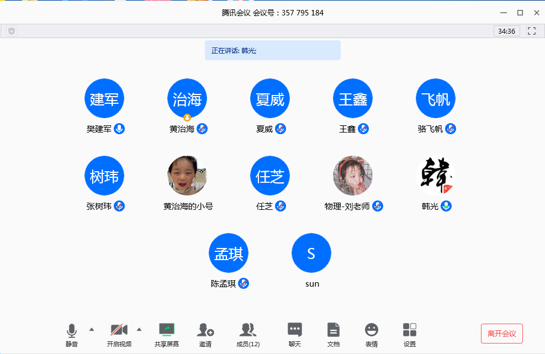Open 设置 settings
The image size is (545, 354).
(x=410, y=335)
